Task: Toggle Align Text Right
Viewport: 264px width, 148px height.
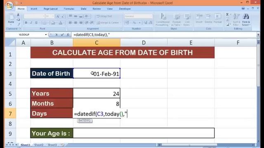Action: coord(81,23)
